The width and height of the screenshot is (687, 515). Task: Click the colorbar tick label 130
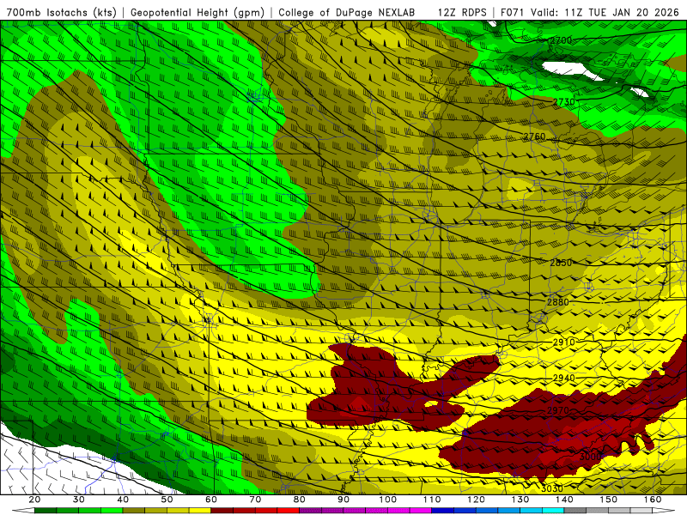point(520,500)
